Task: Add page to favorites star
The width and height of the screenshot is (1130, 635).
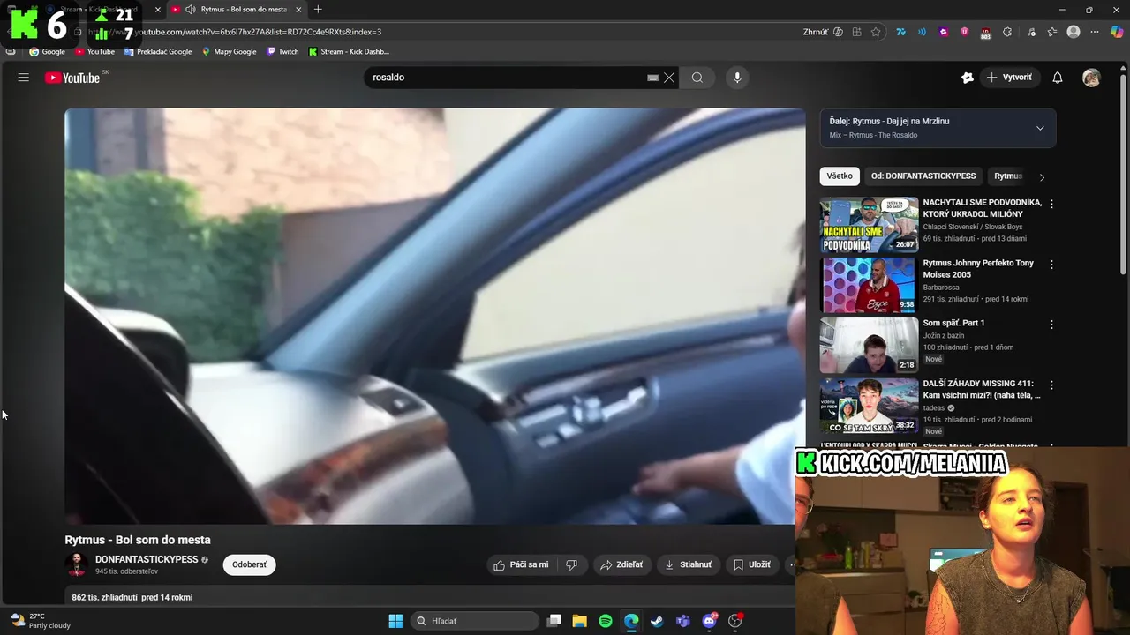Action: 876,32
